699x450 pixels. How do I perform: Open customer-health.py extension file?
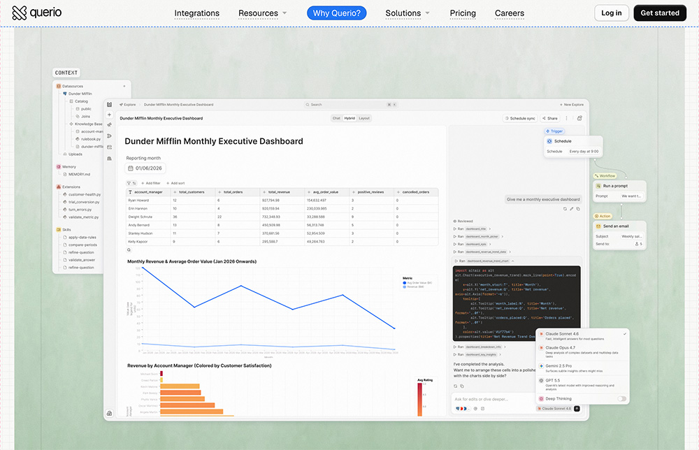click(82, 194)
